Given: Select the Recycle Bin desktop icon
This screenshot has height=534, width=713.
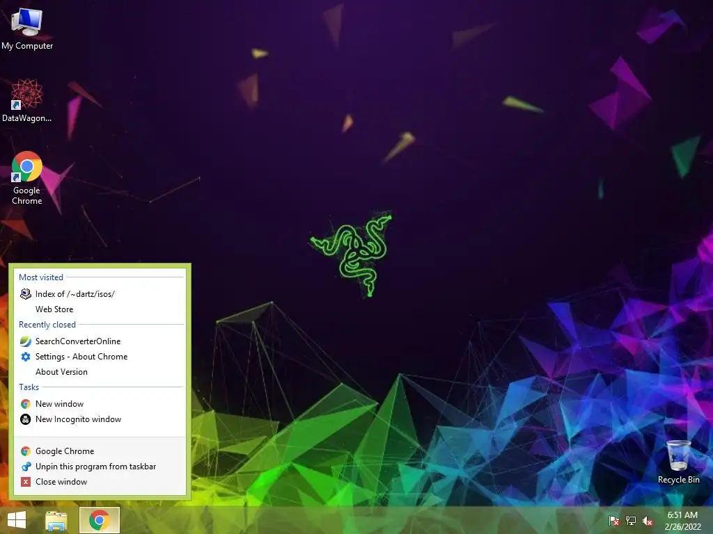Looking at the screenshot, I should pyautogui.click(x=678, y=462).
